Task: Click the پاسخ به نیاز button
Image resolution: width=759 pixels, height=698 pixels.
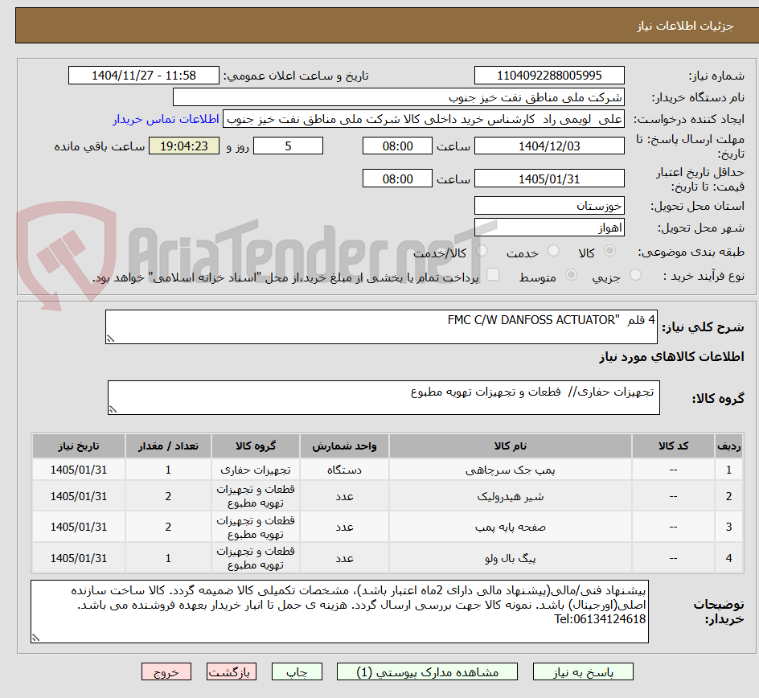Action: (x=583, y=671)
